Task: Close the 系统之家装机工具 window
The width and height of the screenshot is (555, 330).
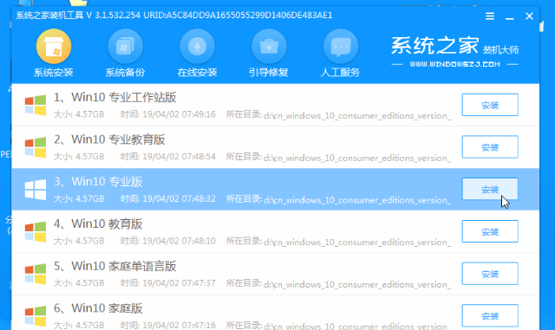Action: point(530,16)
